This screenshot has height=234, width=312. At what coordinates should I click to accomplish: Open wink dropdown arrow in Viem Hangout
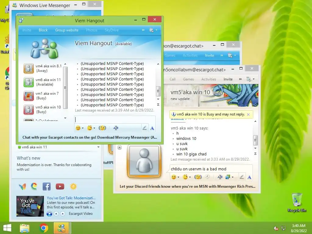click(x=94, y=128)
